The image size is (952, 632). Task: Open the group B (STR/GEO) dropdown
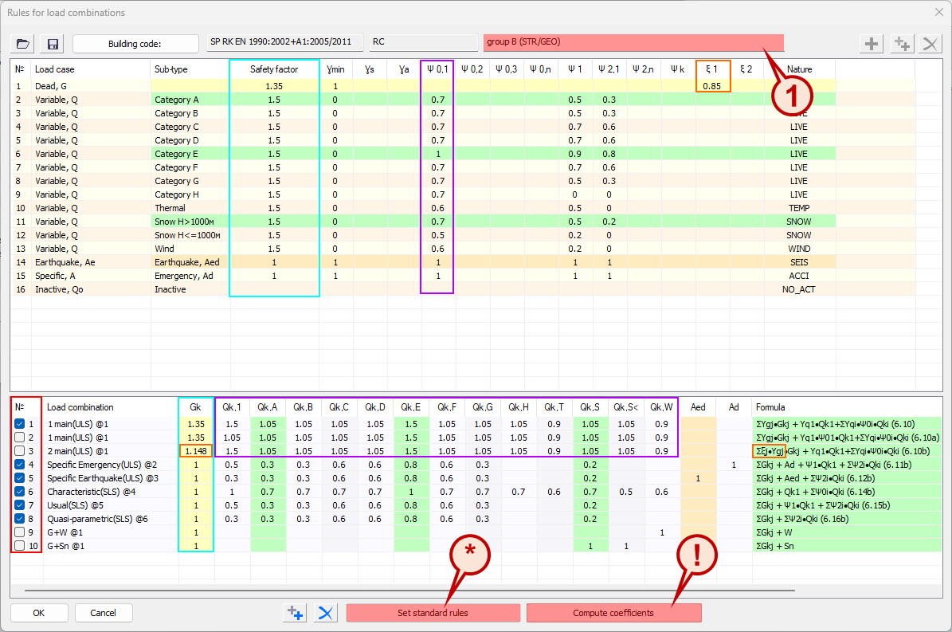click(633, 42)
